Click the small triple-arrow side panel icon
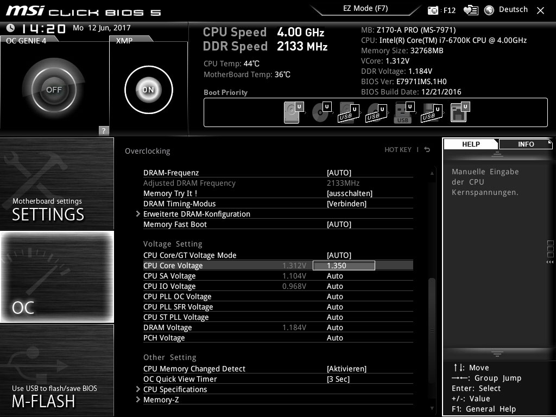Viewport: 556px width, 417px height. point(549,262)
